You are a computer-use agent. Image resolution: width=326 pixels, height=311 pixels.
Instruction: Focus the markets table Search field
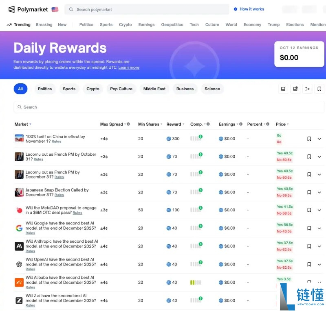pyautogui.click(x=169, y=107)
